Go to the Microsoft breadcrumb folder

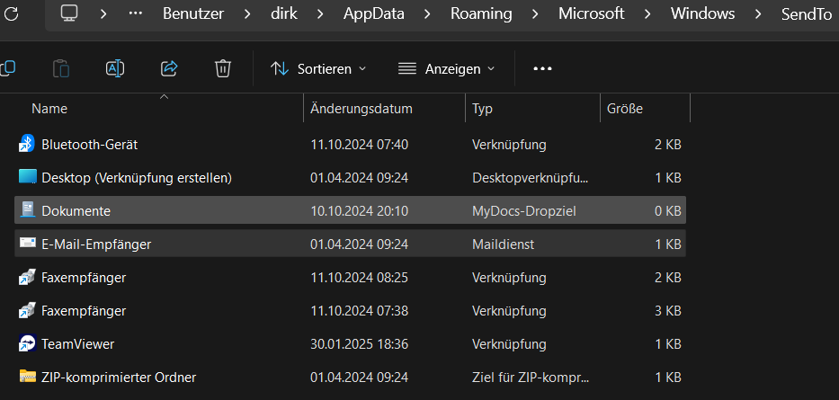pos(591,14)
